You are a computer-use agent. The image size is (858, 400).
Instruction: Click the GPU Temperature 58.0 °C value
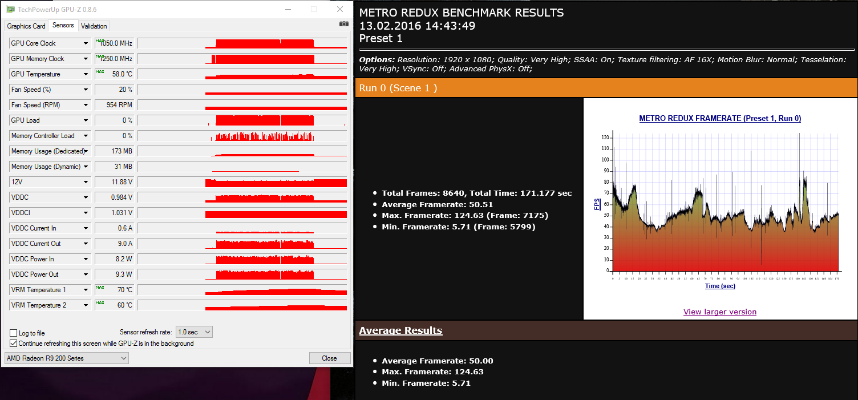click(114, 74)
